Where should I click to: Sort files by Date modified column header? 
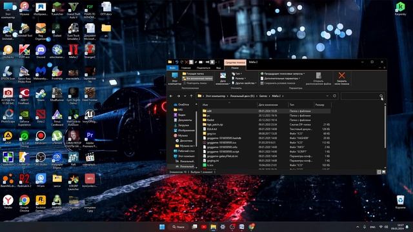tap(272, 105)
